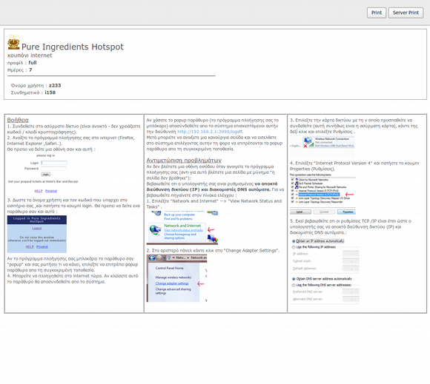Image resolution: width=430 pixels, height=384 pixels.
Task: Click the Wireless Network Connection adapter icon
Action: (x=308, y=142)
